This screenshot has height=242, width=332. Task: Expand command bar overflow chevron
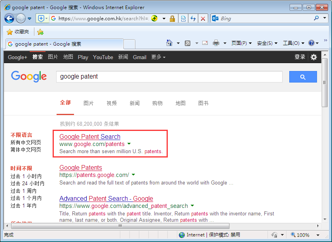tap(325, 40)
